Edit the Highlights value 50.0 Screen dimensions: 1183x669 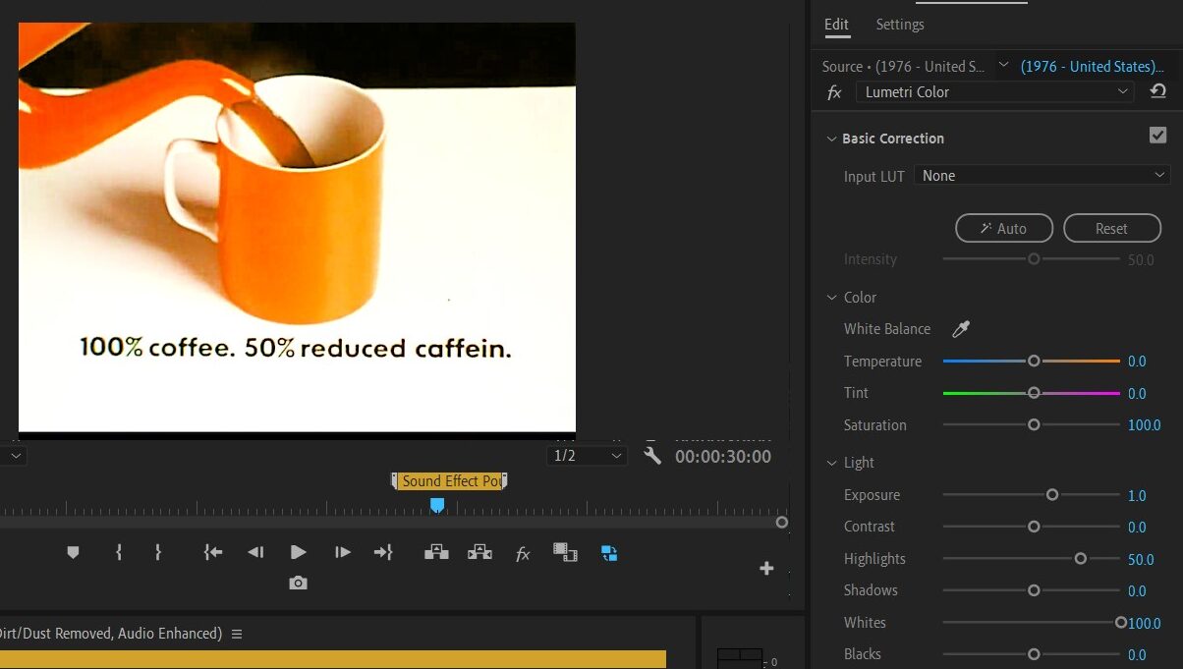pyautogui.click(x=1140, y=559)
